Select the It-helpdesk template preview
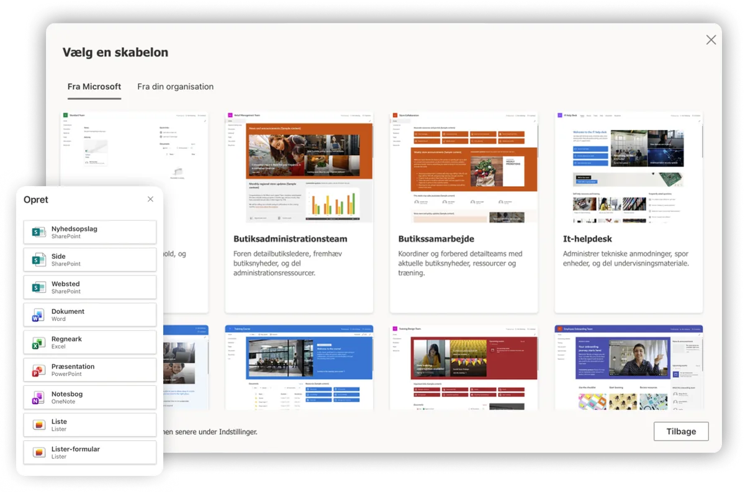The height and width of the screenshot is (492, 745). coord(629,168)
